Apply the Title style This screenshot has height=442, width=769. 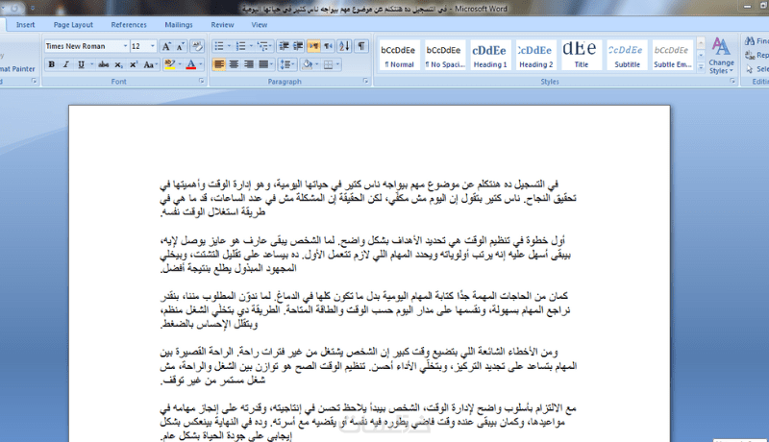click(581, 56)
